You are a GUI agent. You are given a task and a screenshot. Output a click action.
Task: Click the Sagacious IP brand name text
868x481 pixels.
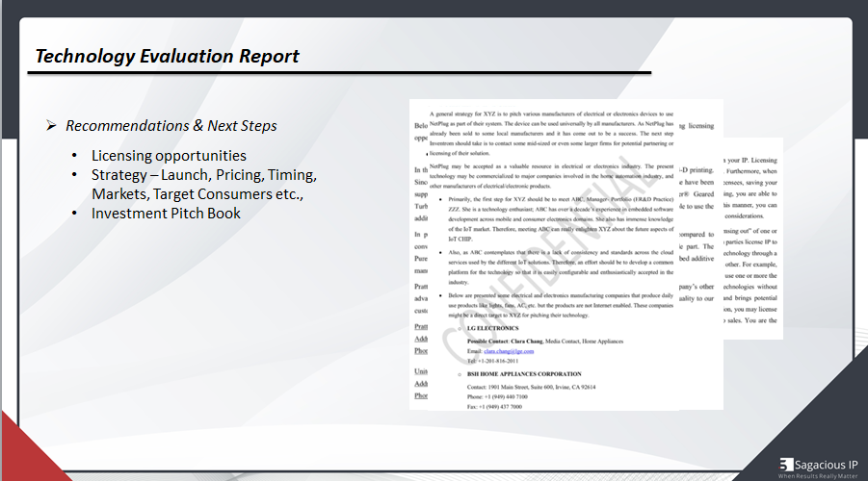[826, 465]
